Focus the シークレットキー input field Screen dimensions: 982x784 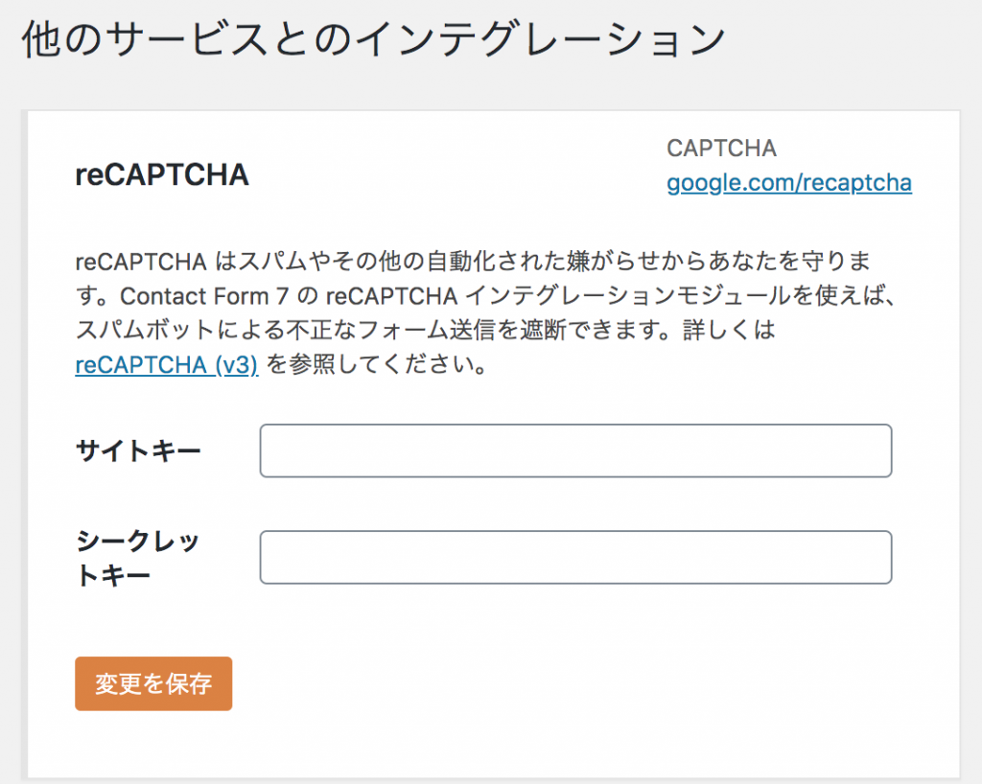point(575,558)
